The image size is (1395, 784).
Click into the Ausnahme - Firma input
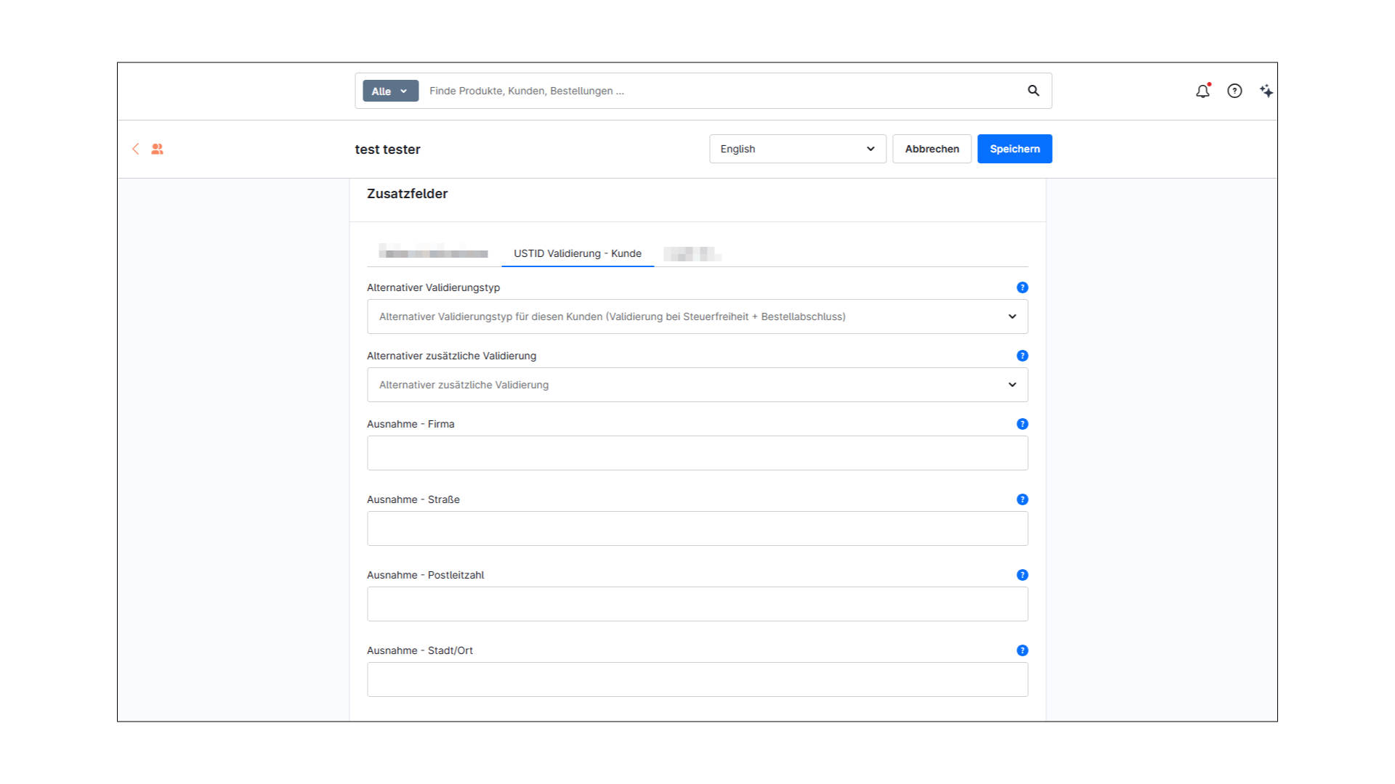pos(697,453)
